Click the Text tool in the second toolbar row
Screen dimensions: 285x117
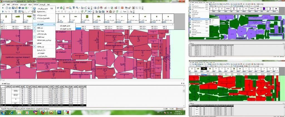[124, 12]
